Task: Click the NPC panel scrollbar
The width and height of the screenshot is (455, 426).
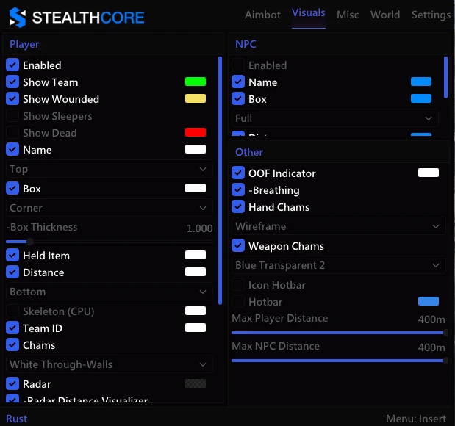Action: (445, 77)
